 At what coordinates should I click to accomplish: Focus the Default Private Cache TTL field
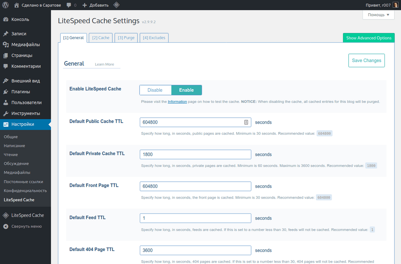[195, 155]
